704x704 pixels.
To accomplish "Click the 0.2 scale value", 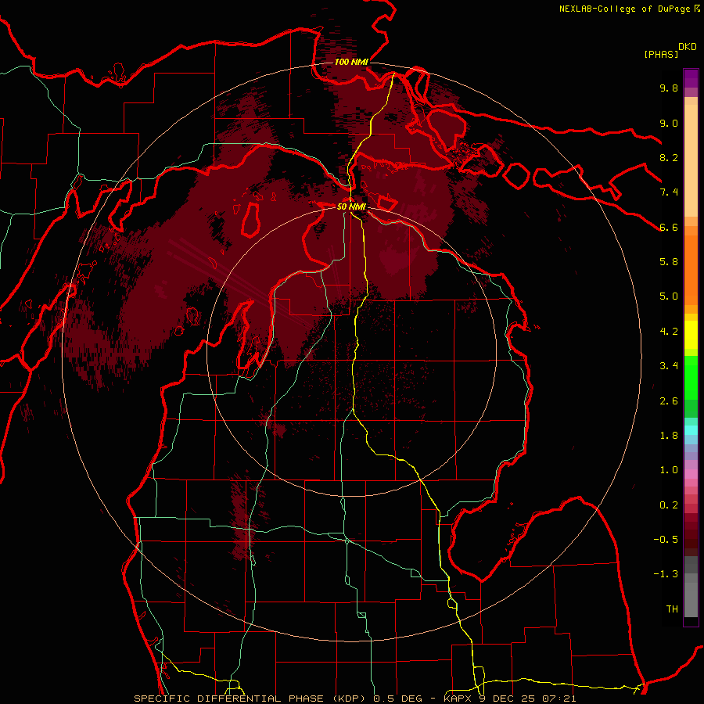I will click(x=669, y=505).
